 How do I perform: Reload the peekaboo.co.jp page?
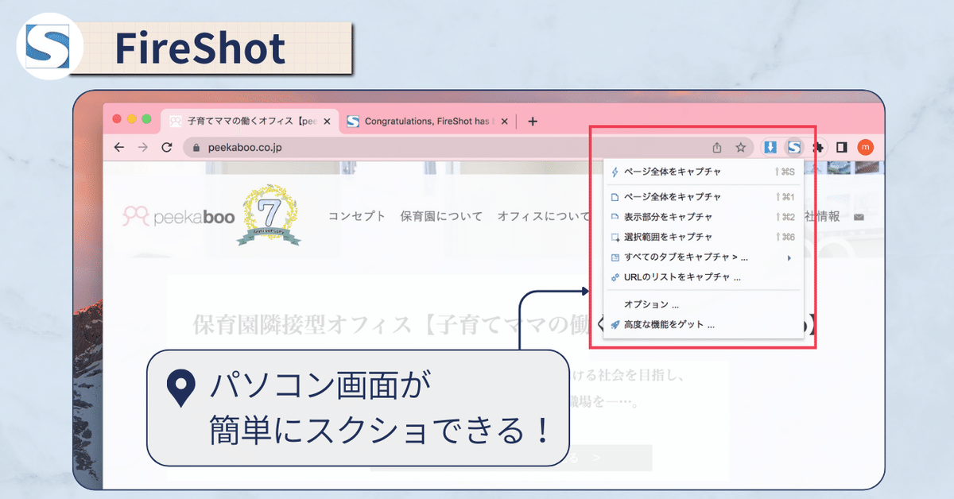tap(167, 147)
